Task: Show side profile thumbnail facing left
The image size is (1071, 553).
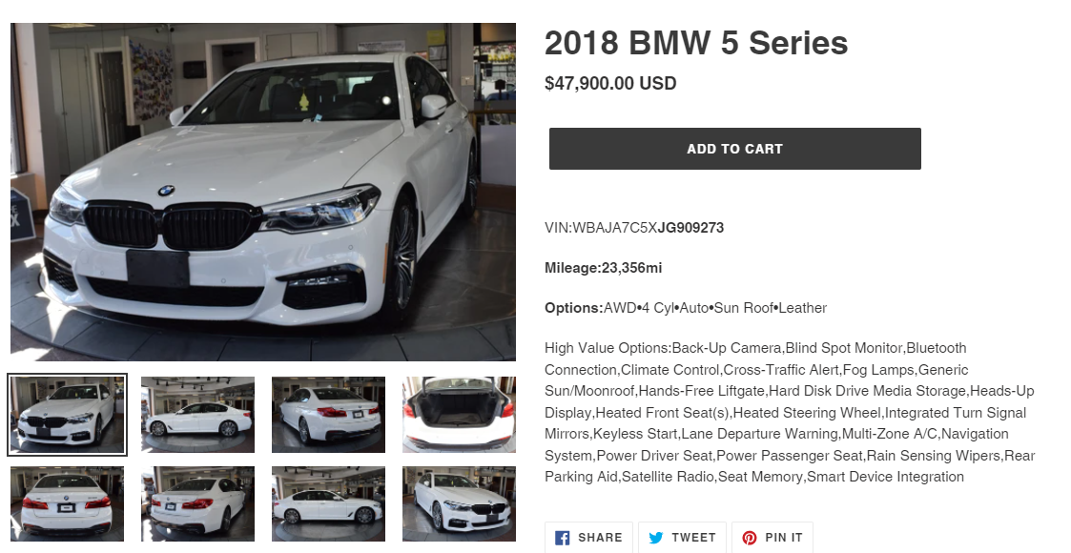Action: coord(198,415)
